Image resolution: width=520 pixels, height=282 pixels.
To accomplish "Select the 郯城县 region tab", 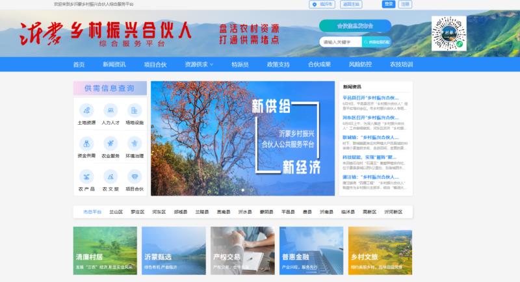I will [181, 212].
